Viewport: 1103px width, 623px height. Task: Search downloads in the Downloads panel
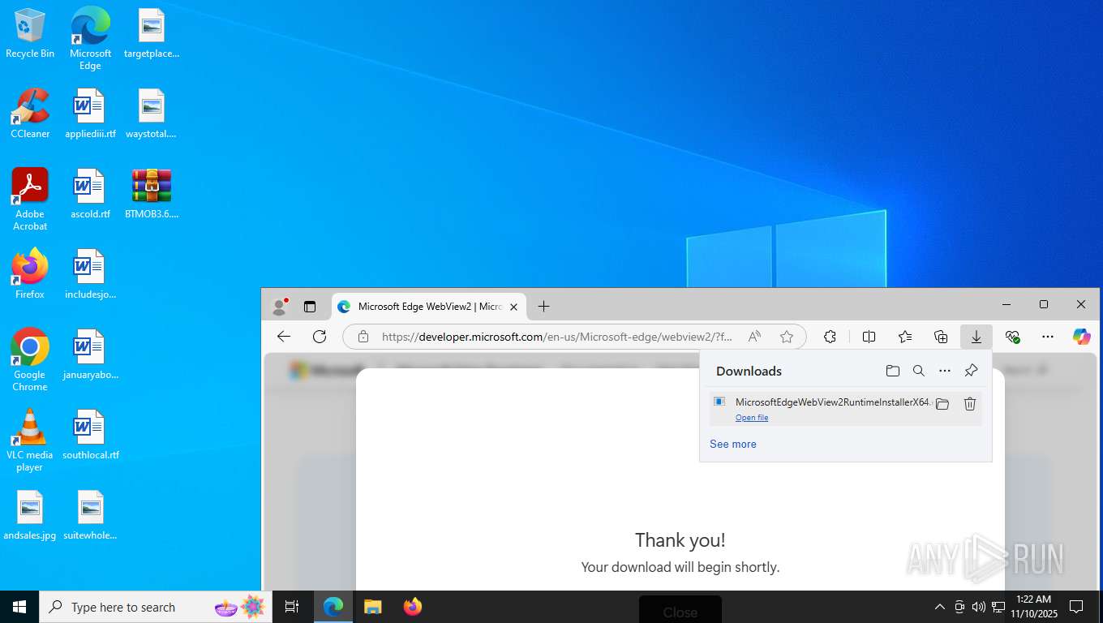pyautogui.click(x=919, y=371)
